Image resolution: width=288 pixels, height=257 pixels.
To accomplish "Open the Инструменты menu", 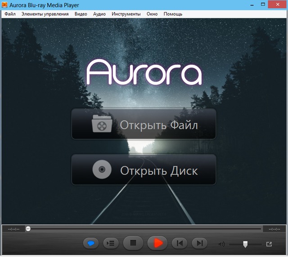I will pos(126,14).
